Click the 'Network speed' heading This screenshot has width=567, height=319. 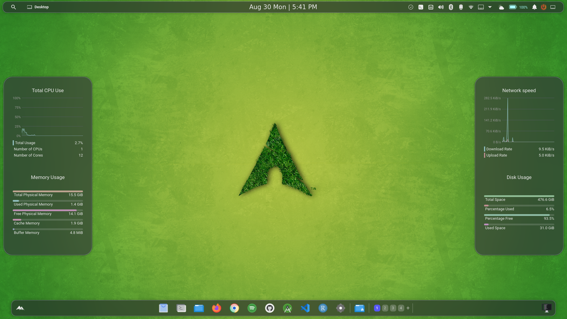click(519, 90)
